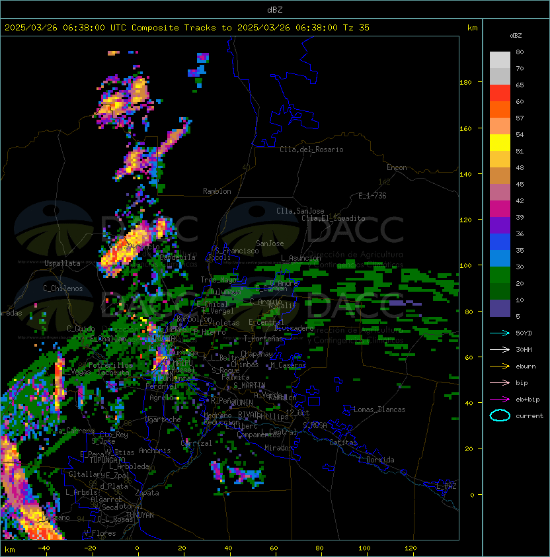Click the L_Dormida map label

pos(376,460)
